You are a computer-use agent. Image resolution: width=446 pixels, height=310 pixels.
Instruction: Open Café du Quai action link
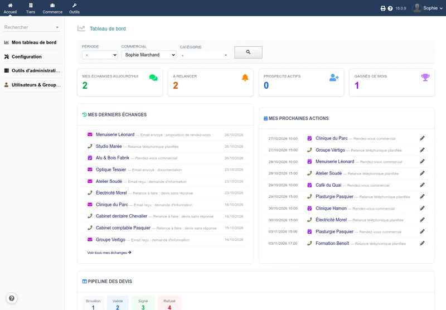(328, 185)
